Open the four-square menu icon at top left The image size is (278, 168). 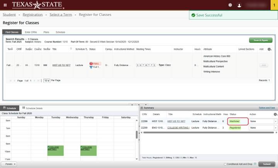pos(5,5)
